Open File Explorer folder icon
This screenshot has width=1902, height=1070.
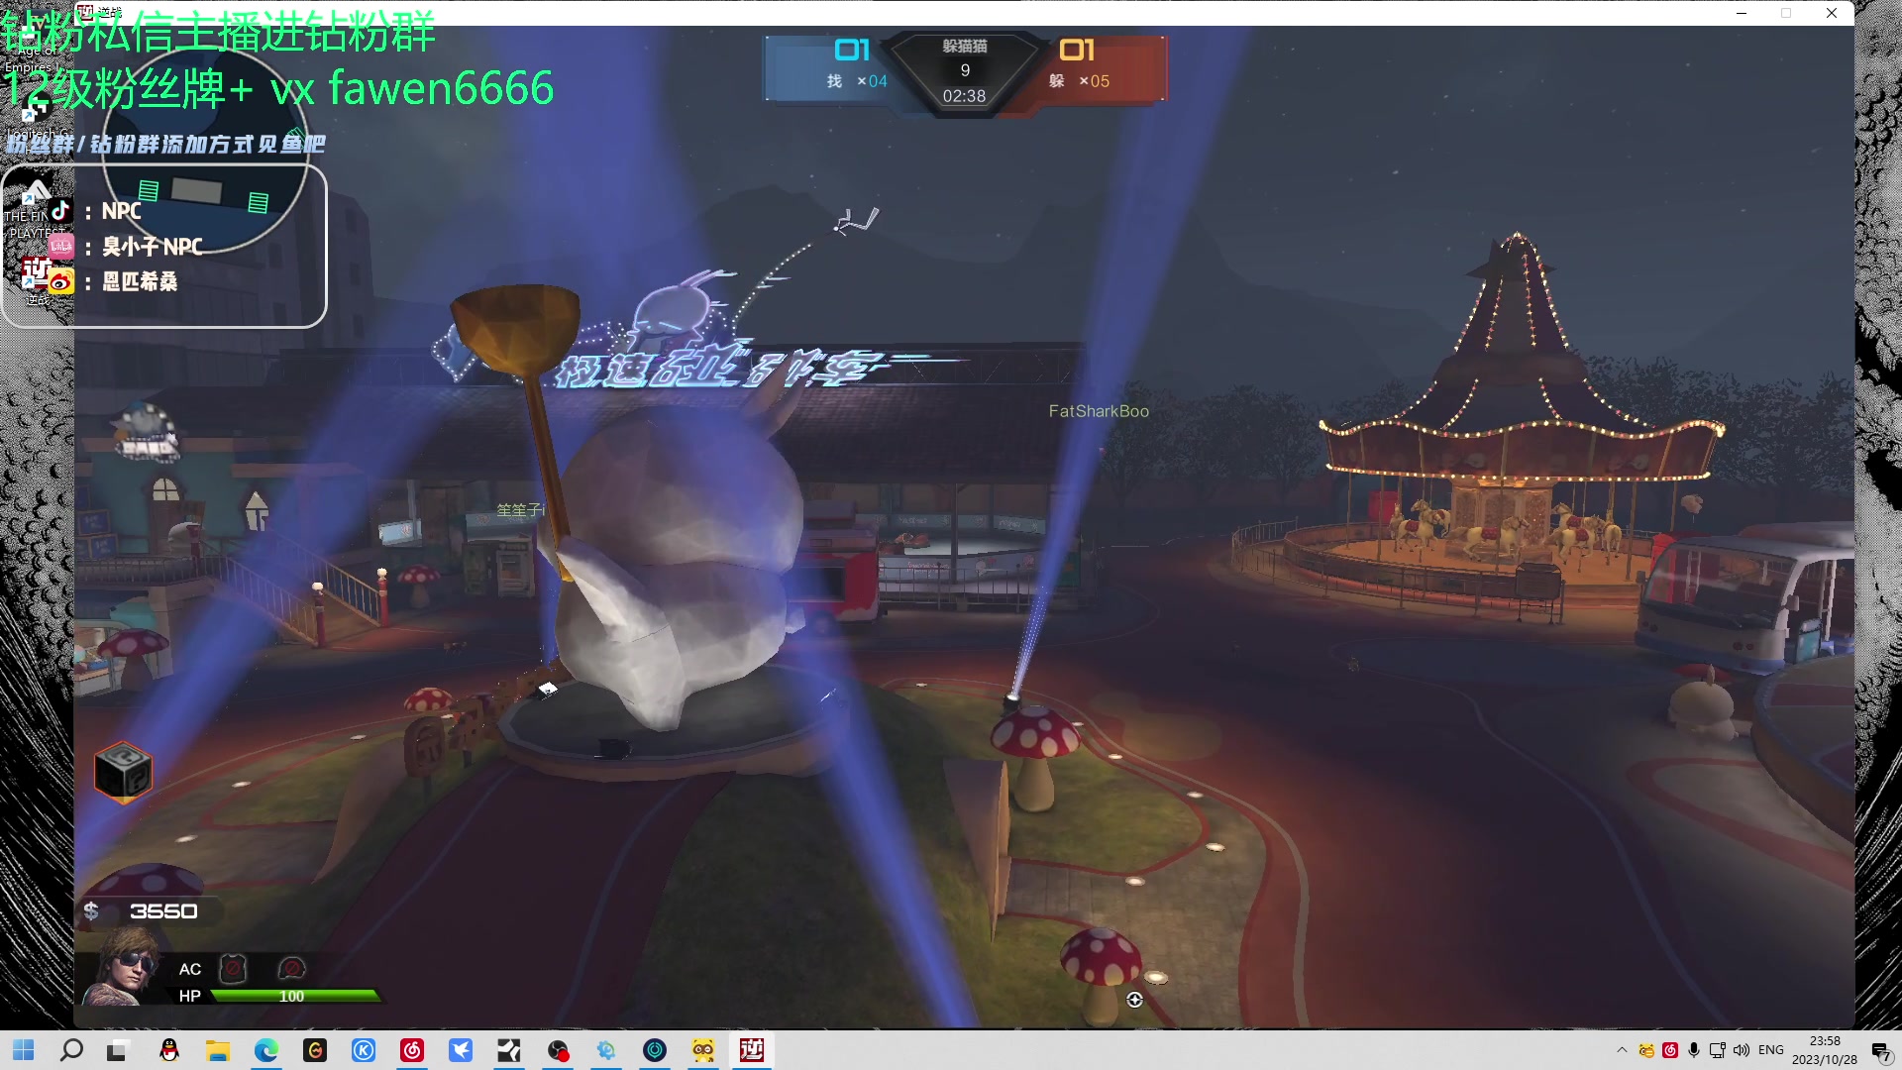pos(218,1050)
